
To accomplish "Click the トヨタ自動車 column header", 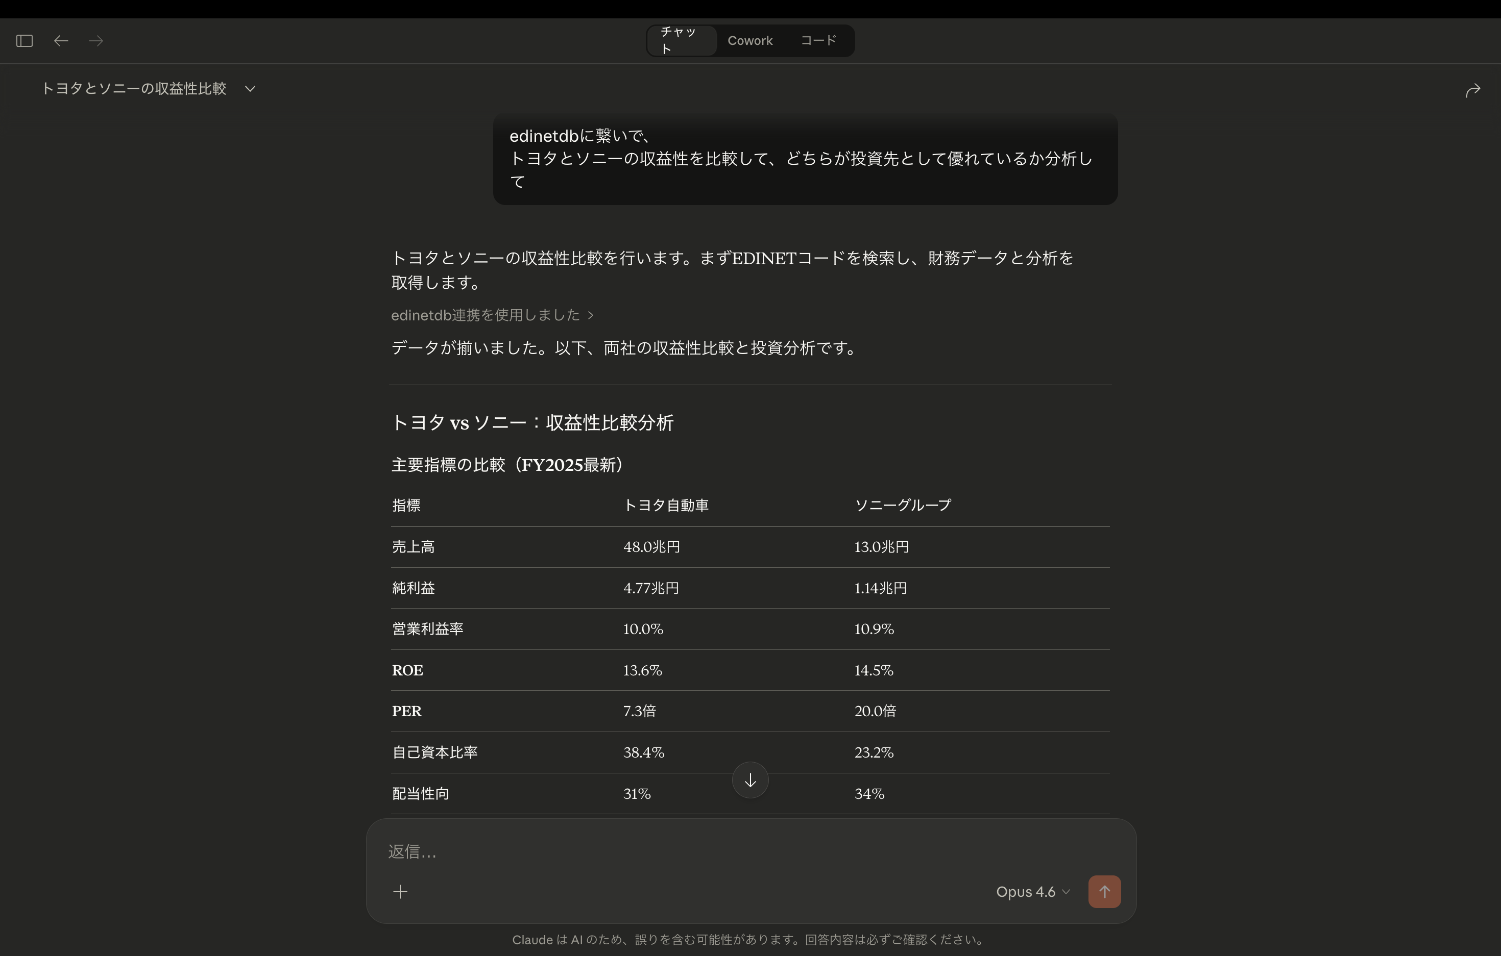I will coord(666,505).
